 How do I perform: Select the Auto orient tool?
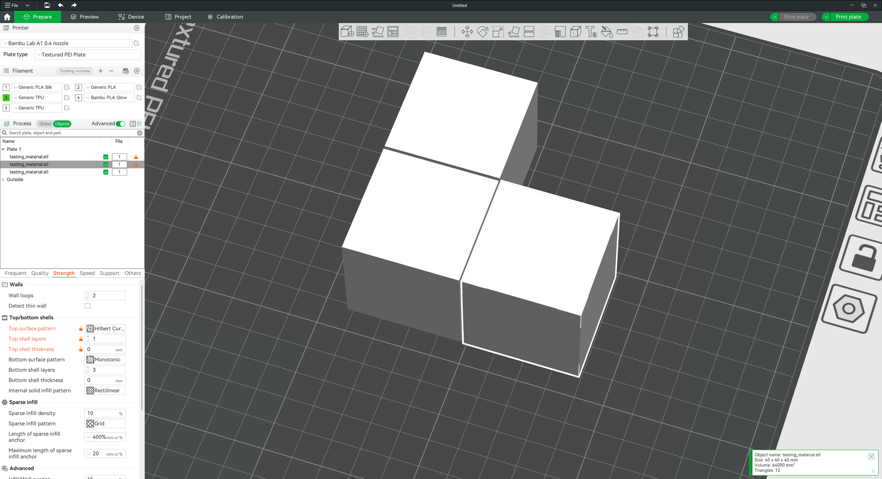378,32
